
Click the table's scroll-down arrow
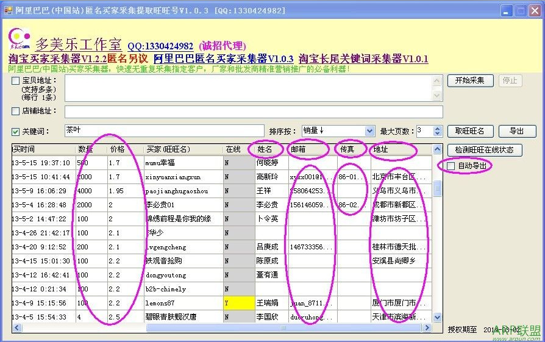pyautogui.click(x=438, y=317)
